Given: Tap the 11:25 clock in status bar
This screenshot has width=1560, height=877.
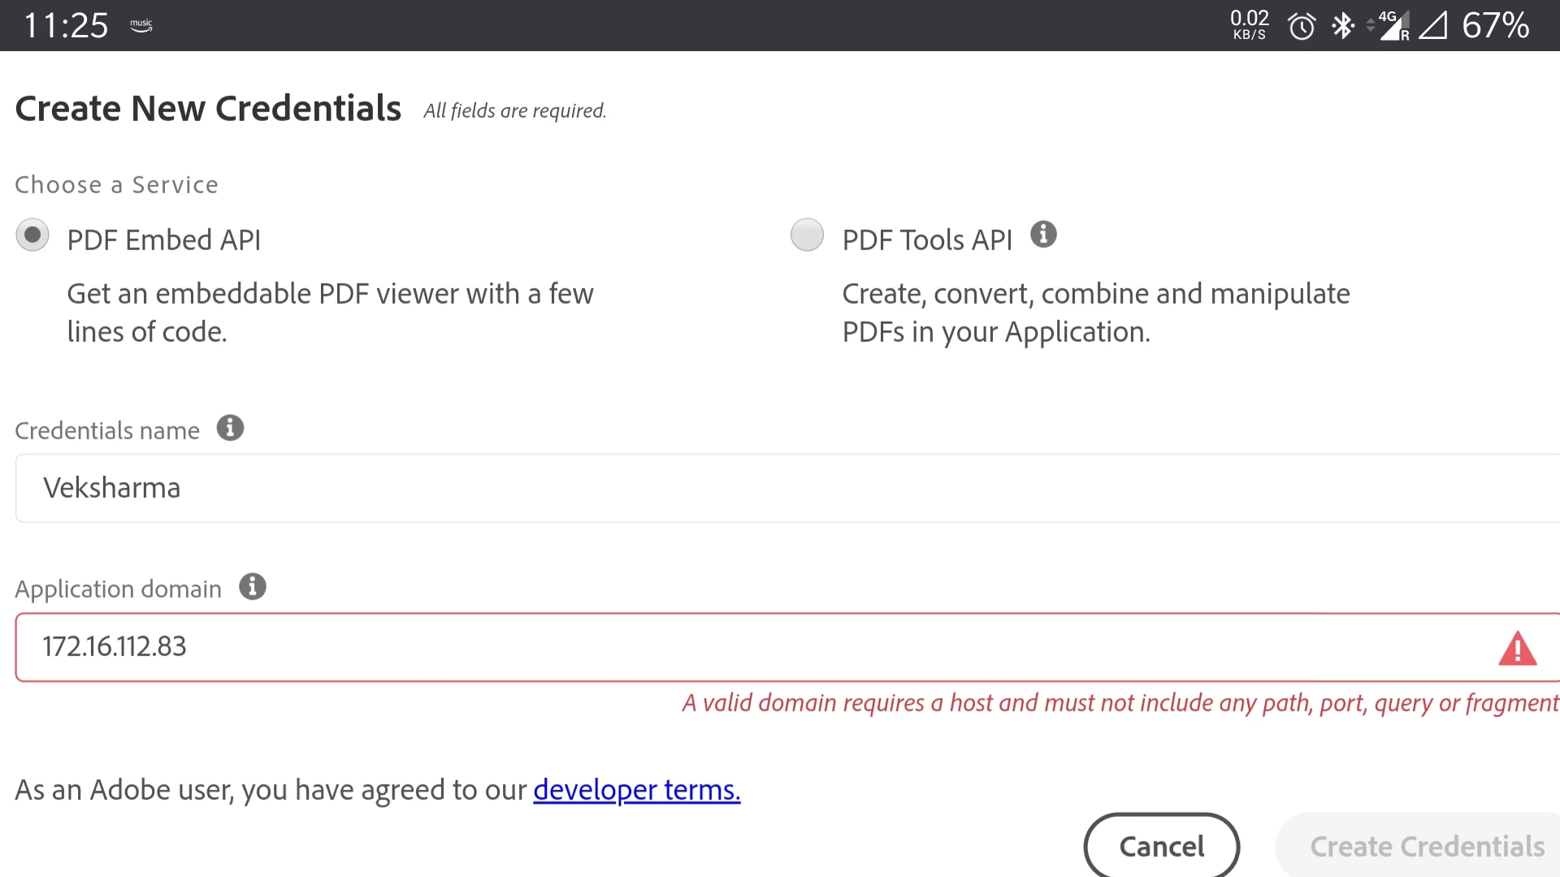Looking at the screenshot, I should pos(66,26).
